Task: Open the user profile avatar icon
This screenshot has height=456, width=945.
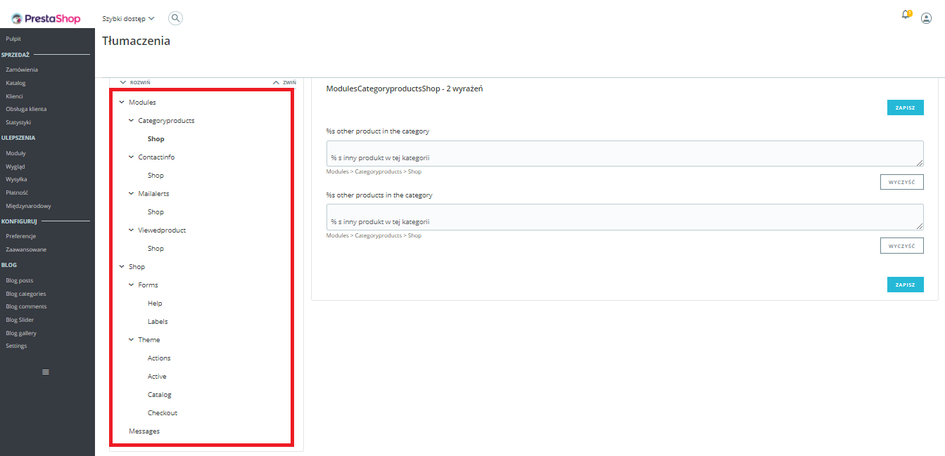Action: (926, 18)
